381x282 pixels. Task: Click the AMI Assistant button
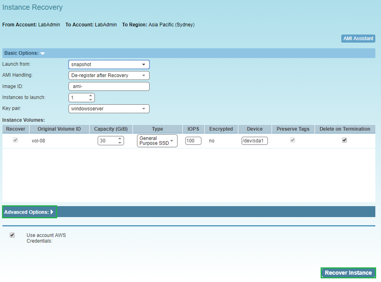pyautogui.click(x=358, y=39)
